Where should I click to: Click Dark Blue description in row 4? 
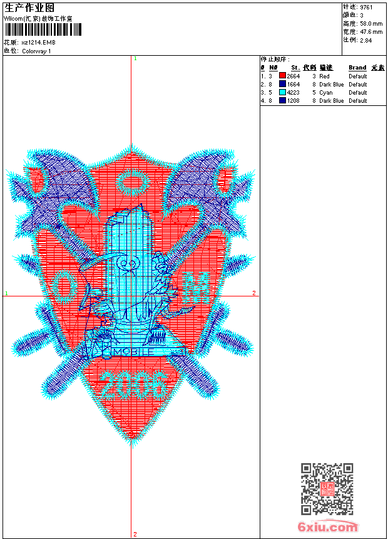tap(331, 101)
